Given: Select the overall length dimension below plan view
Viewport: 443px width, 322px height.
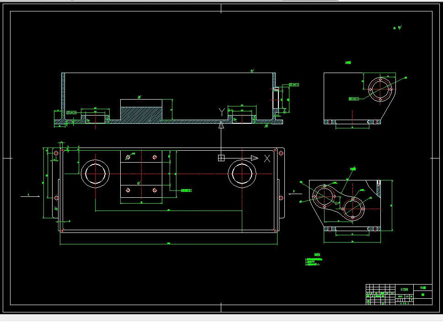Looking at the screenshot, I should click(169, 244).
